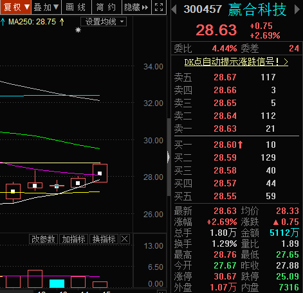
Task: Open the 设置均线 dropdown
Action: pos(104,22)
